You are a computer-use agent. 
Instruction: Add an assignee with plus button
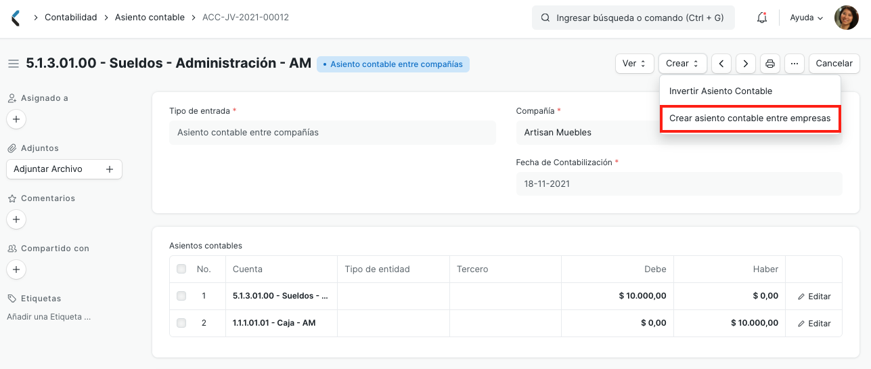point(16,119)
